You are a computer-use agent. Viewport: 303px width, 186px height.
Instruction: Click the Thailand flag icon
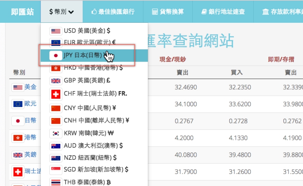[x=56, y=183]
